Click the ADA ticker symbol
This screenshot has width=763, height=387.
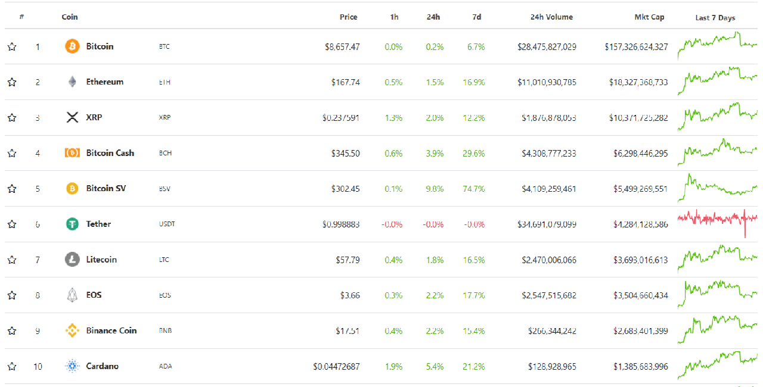coord(166,367)
